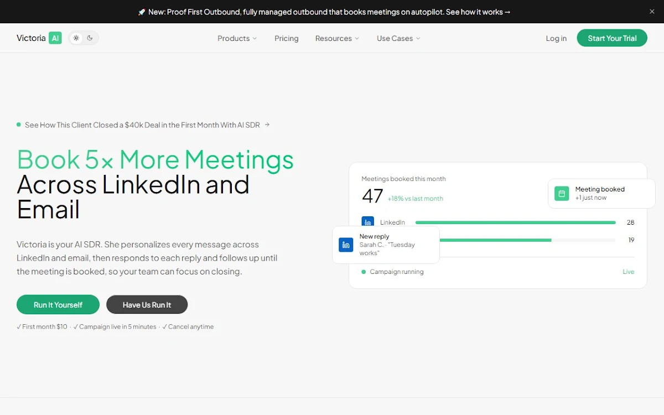Switch to dark mode with the moon icon
Screen dimensions: 664x415
coord(90,38)
